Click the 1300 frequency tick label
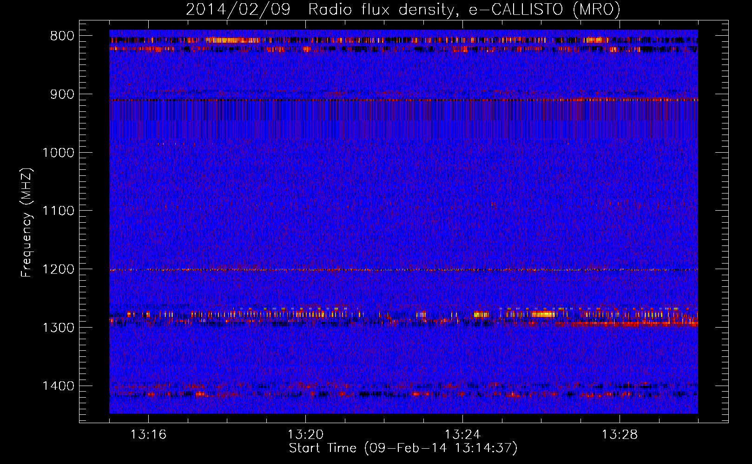The width and height of the screenshot is (752, 464). click(58, 328)
